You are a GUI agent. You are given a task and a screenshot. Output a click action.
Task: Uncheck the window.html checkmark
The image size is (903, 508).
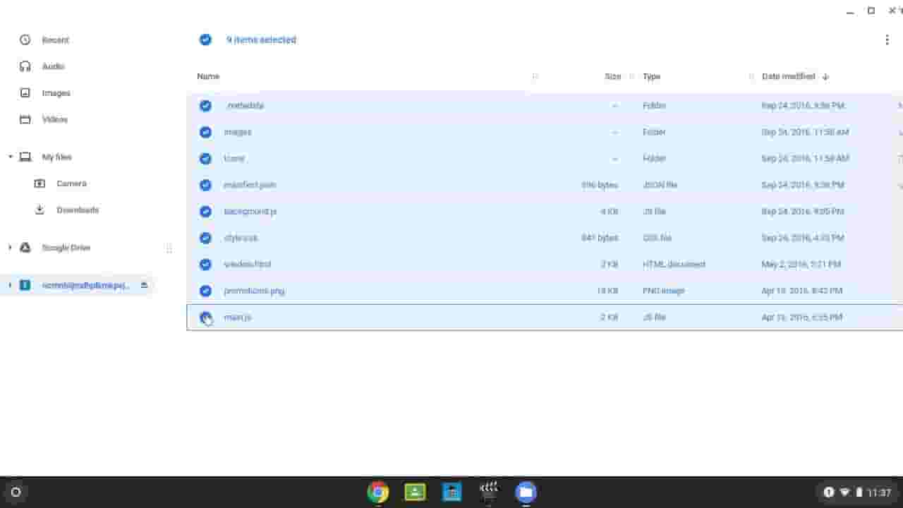click(205, 265)
